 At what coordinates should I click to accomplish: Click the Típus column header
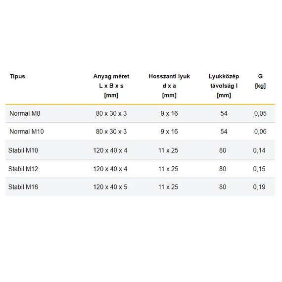(x=17, y=76)
